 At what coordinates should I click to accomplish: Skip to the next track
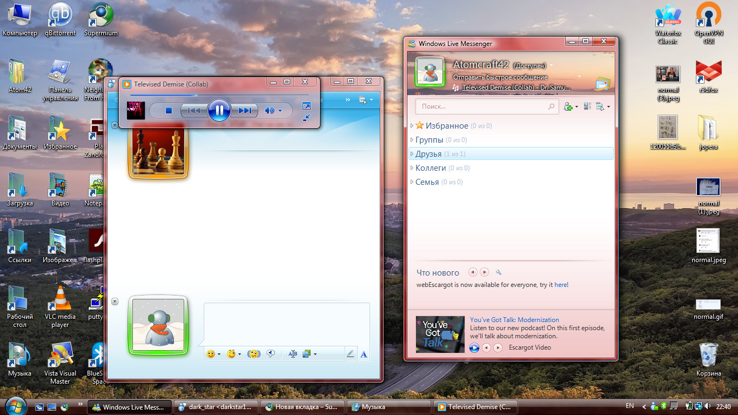coord(245,111)
